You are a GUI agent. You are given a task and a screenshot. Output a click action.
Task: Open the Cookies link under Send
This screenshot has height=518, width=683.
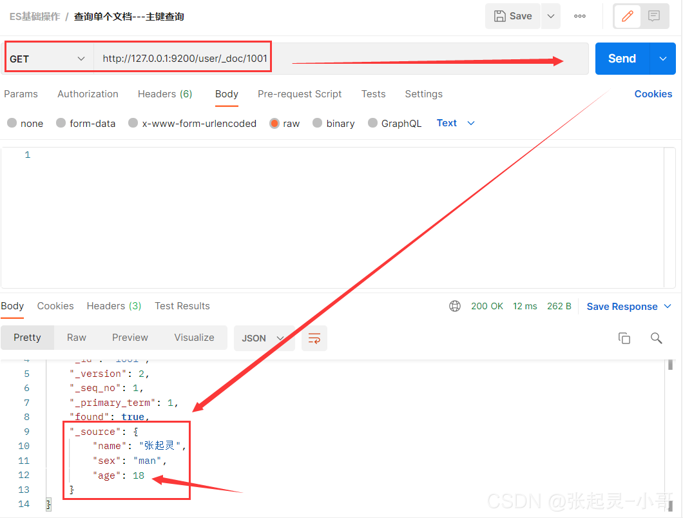pyautogui.click(x=653, y=94)
